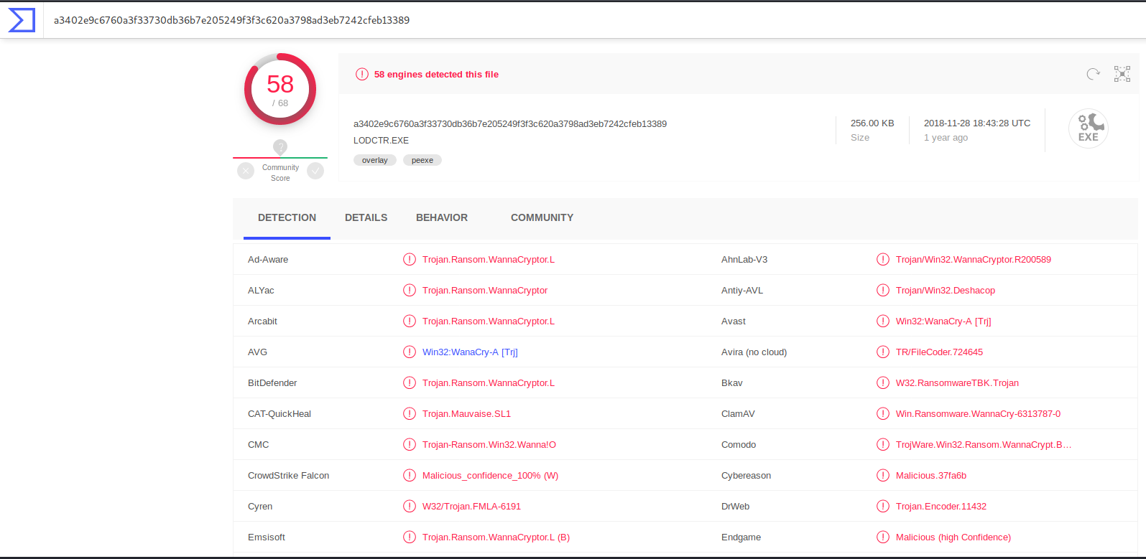This screenshot has height=559, width=1146.
Task: Open the DETAILS tab
Action: pyautogui.click(x=366, y=217)
